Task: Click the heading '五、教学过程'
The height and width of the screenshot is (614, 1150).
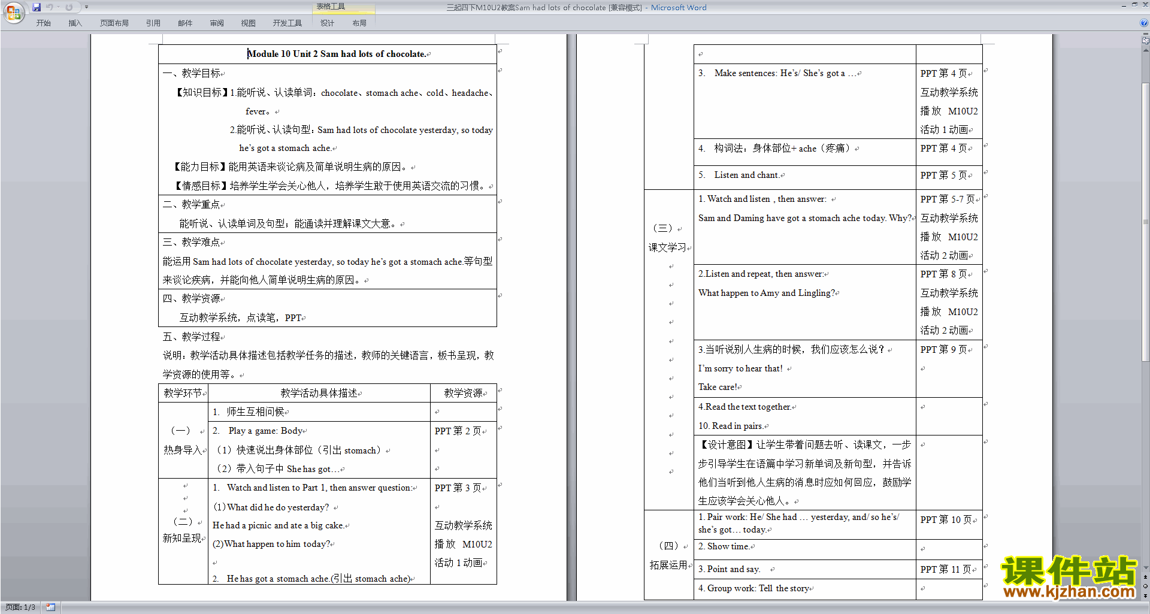Action: tap(192, 337)
